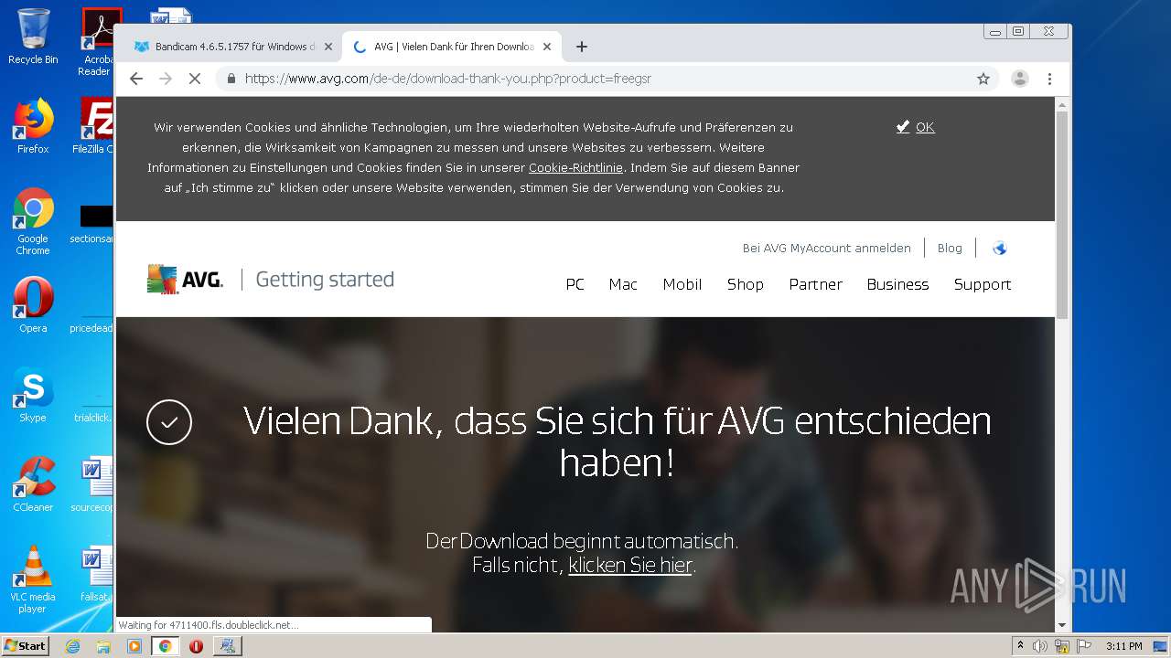This screenshot has height=658, width=1171.
Task: Select the AVG Vielen Dank tab
Action: (x=452, y=47)
